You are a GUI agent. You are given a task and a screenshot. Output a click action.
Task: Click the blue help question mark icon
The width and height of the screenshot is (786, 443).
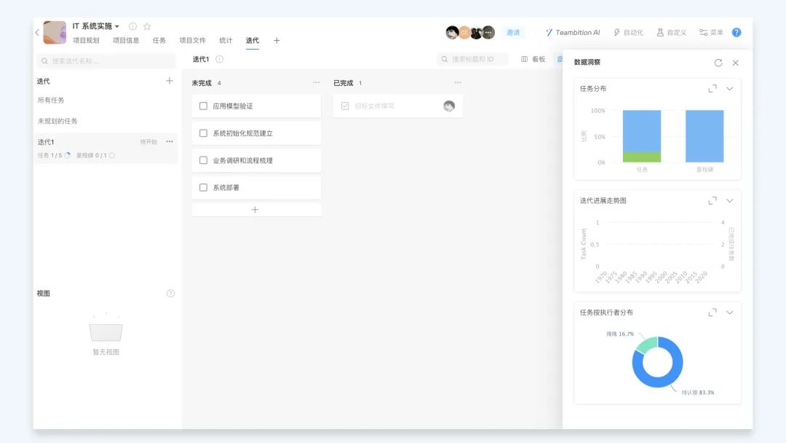(737, 33)
